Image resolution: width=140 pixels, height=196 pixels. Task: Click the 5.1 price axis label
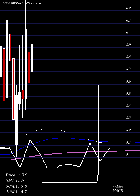(x=128, y=142)
